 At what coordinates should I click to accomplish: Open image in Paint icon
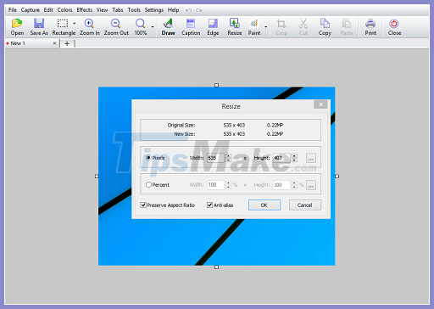pos(254,24)
